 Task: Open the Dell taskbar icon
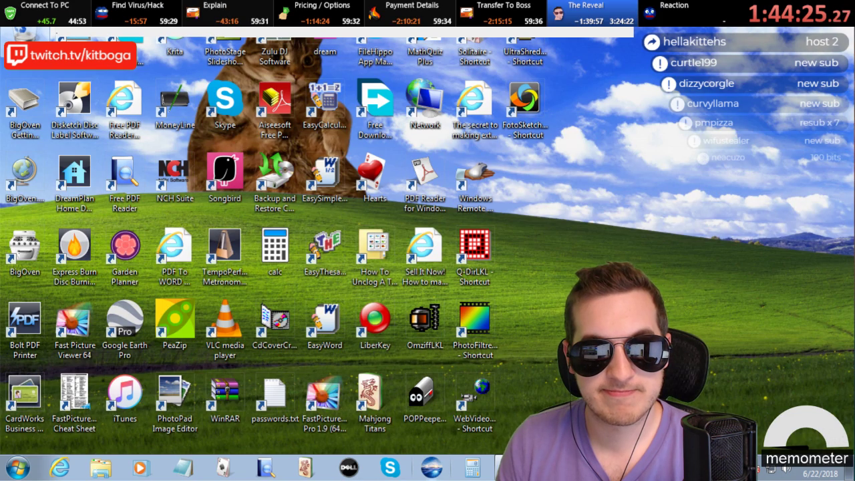pyautogui.click(x=348, y=468)
